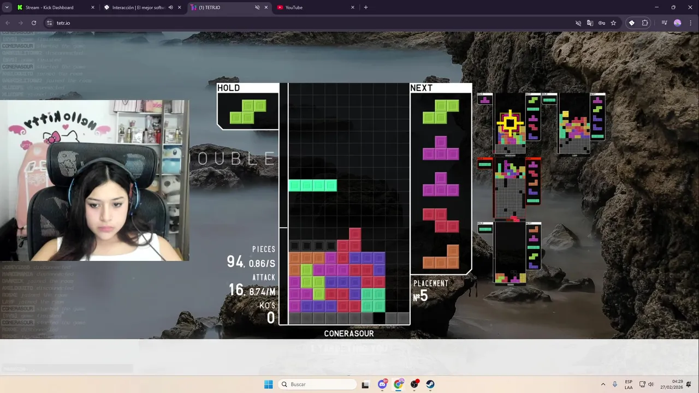Bookmark this tab with the star

(613, 23)
